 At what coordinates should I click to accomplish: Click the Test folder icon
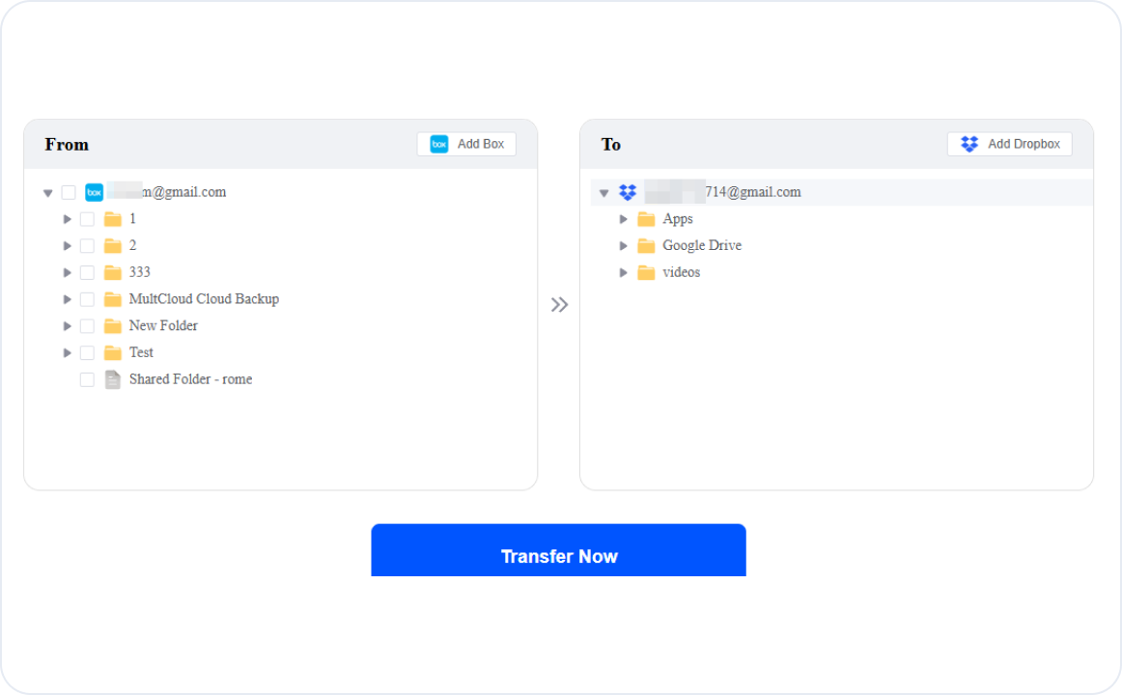click(113, 352)
